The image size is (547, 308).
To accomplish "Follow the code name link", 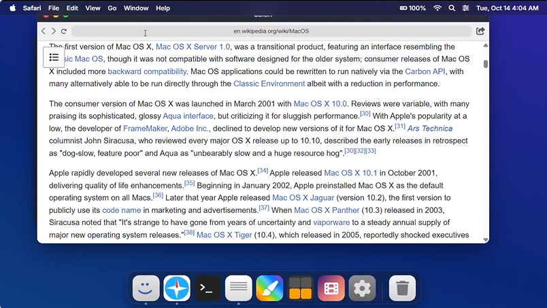I will pos(121,210).
